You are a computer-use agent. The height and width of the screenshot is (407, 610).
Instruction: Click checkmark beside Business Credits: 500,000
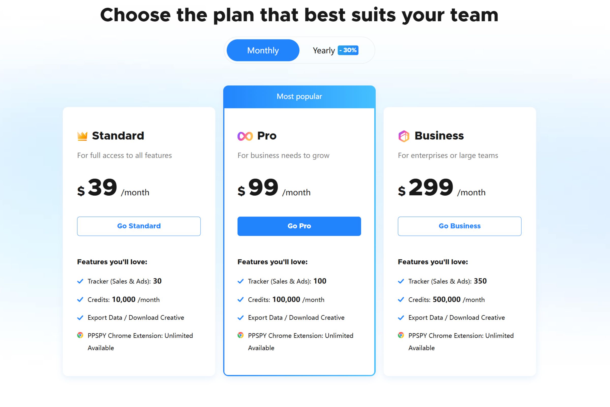pos(401,300)
